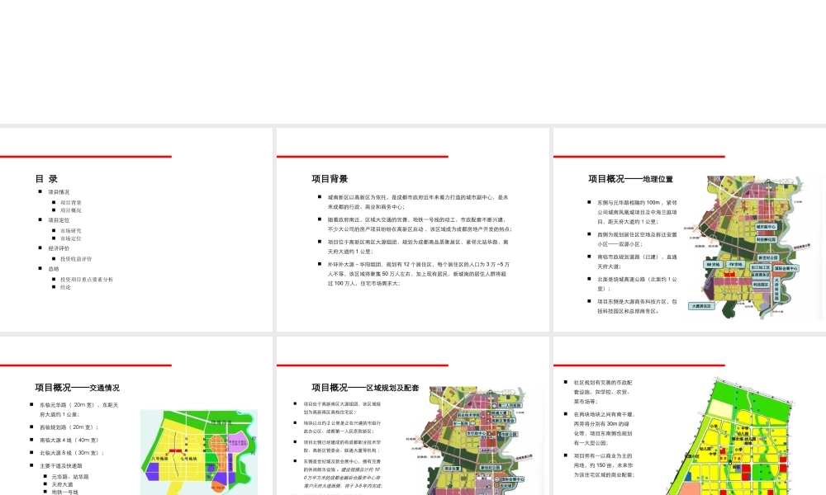826x495 pixels.
Task: Select the 项目概况——交通情况 slide thumbnail
Action: pos(136,416)
